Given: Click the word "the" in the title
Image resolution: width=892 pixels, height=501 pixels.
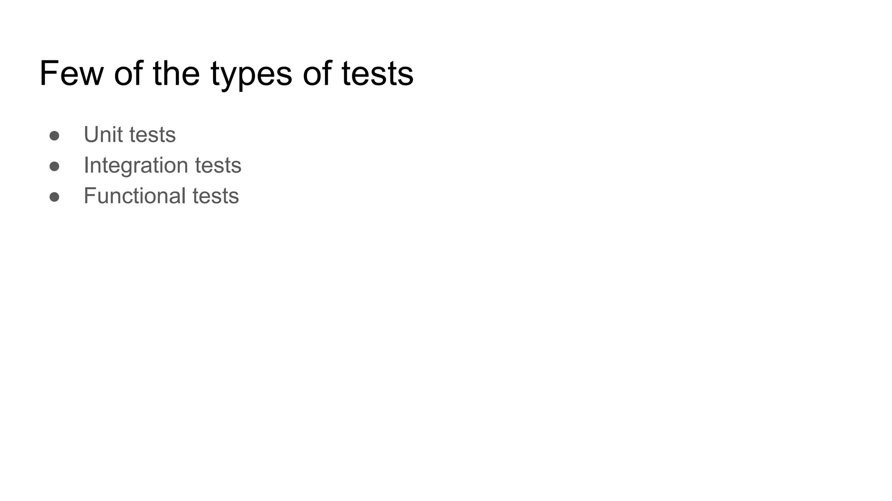Looking at the screenshot, I should [x=176, y=73].
